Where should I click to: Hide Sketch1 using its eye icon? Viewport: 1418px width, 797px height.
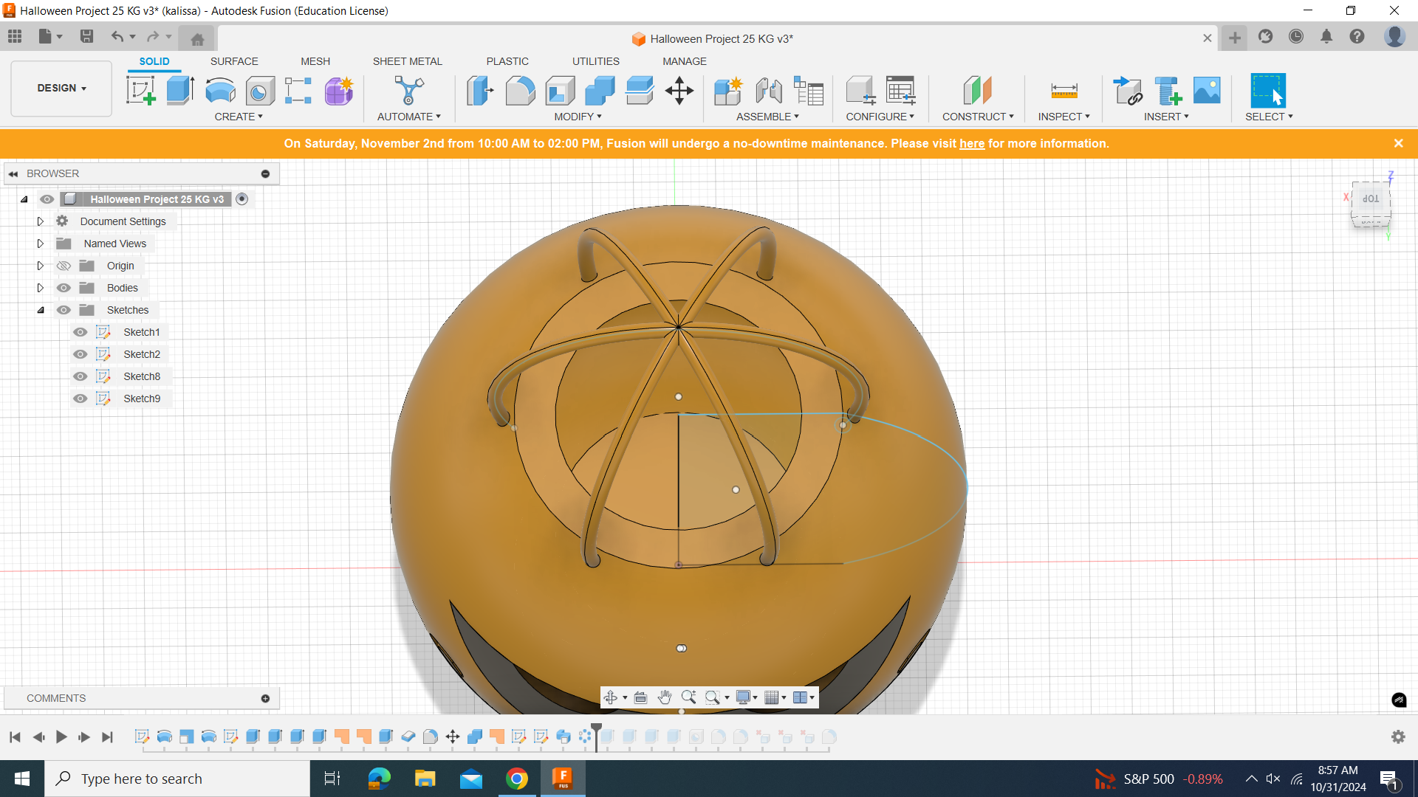(81, 332)
